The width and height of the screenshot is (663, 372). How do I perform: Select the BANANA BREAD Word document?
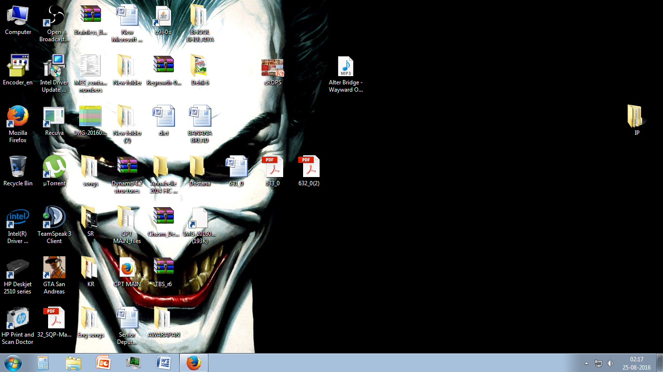pos(200,124)
